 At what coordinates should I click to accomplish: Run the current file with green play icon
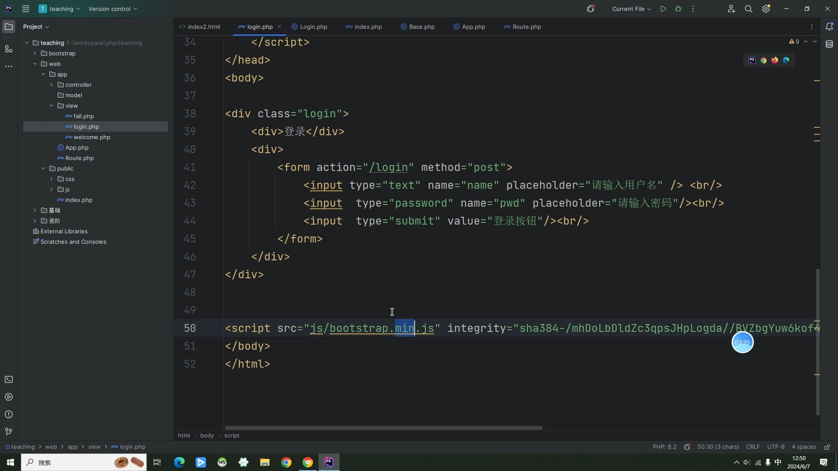tap(663, 9)
